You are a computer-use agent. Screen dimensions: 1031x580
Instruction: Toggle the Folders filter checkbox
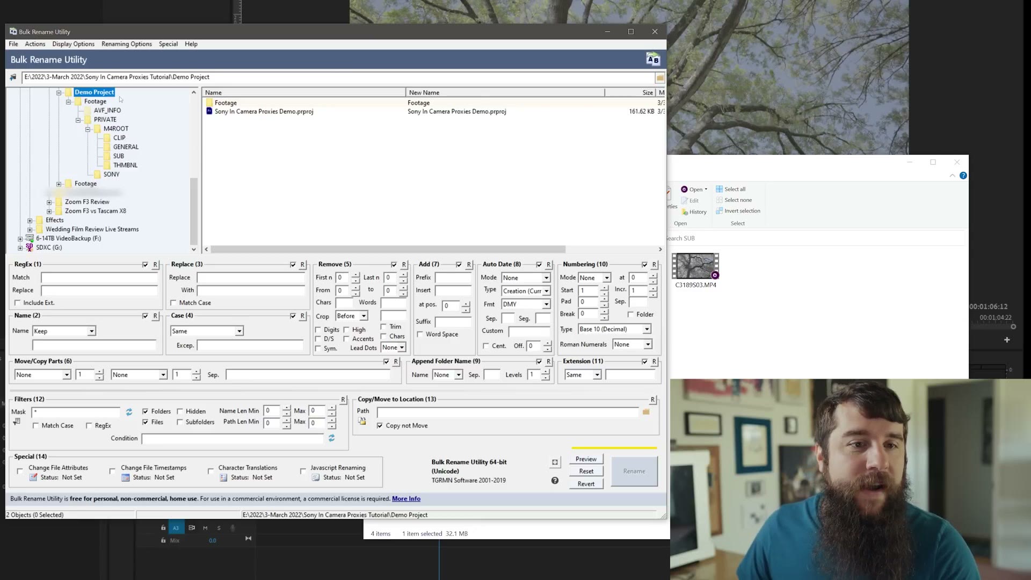[x=145, y=411]
